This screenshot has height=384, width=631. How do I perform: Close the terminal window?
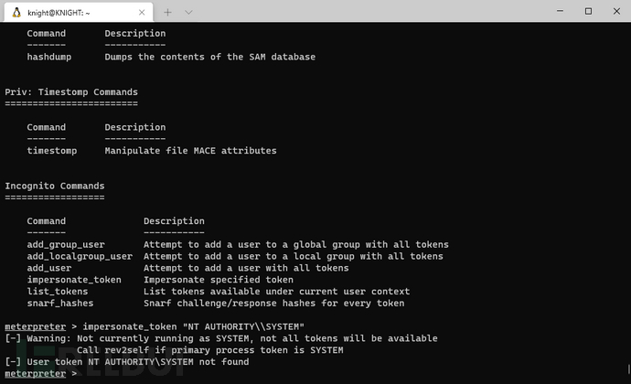[x=616, y=11]
